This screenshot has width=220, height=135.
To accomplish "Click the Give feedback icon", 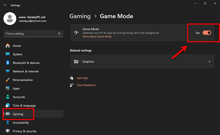I will (72, 85).
